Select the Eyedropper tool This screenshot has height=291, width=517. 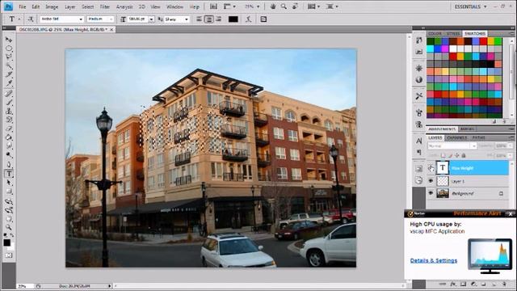(9, 83)
